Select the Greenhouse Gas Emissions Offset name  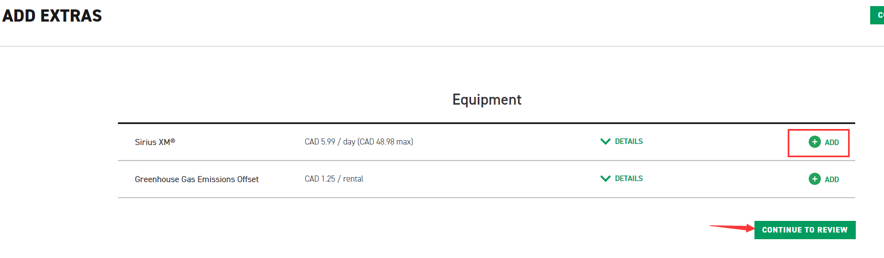coord(197,179)
